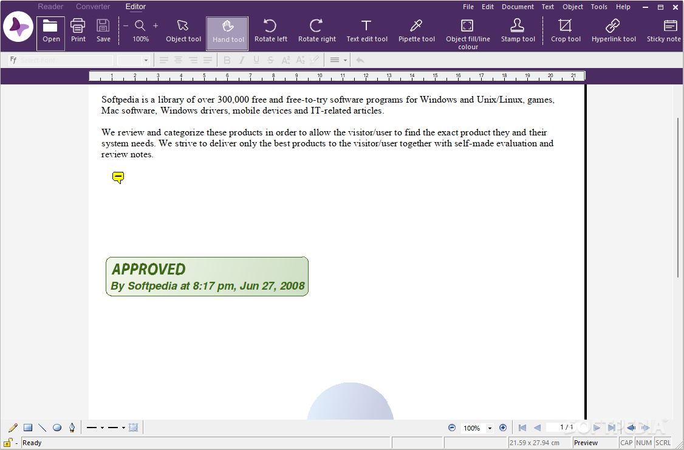Switch to the Editor tab
The height and width of the screenshot is (450, 684).
(x=135, y=7)
